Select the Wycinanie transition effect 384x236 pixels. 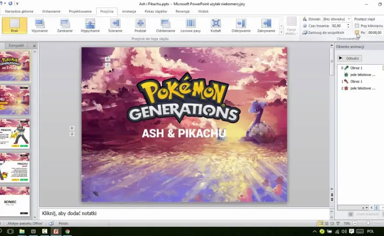click(x=39, y=25)
